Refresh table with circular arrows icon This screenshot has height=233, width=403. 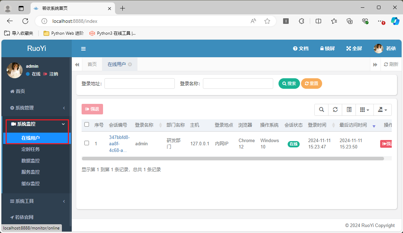pos(335,110)
